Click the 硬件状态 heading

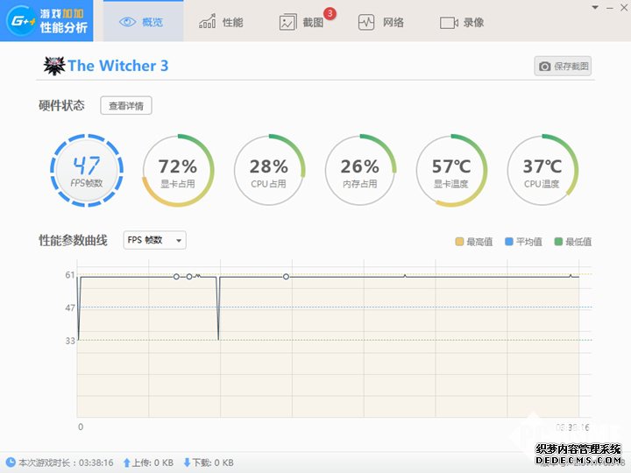pyautogui.click(x=61, y=105)
